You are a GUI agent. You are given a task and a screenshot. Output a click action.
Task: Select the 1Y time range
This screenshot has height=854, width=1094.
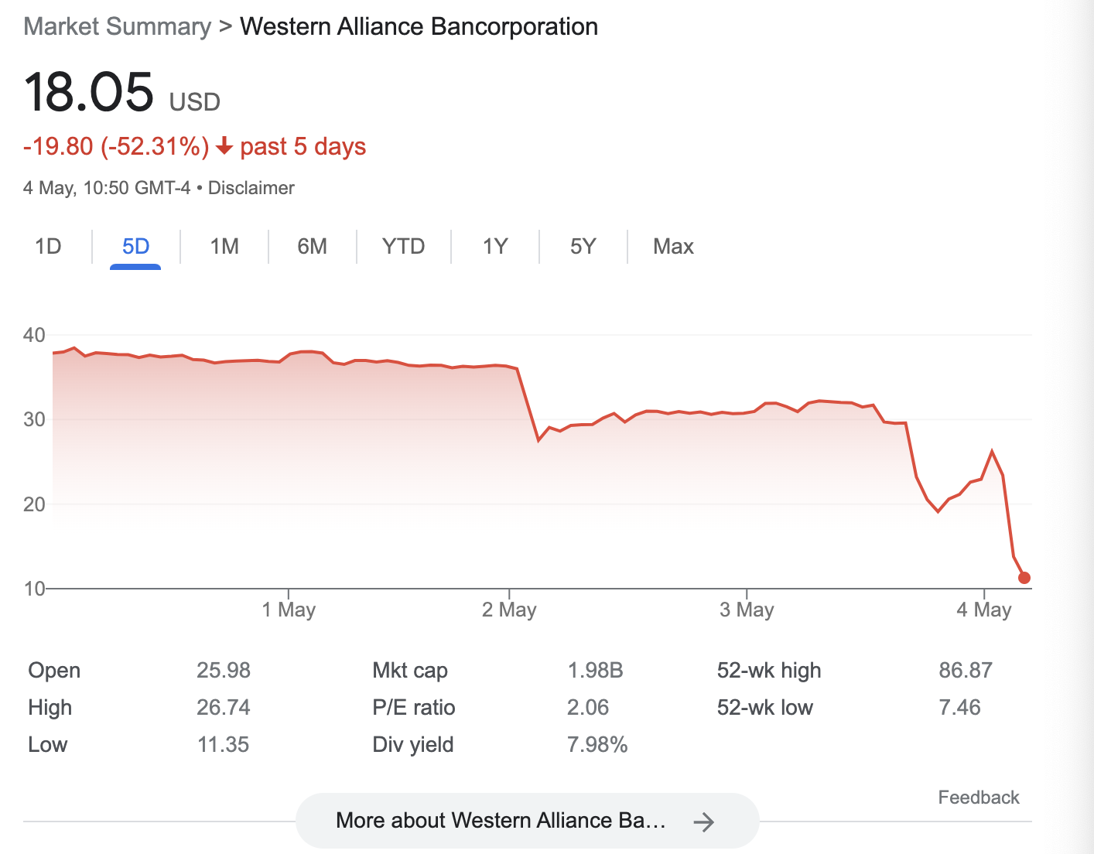[495, 246]
